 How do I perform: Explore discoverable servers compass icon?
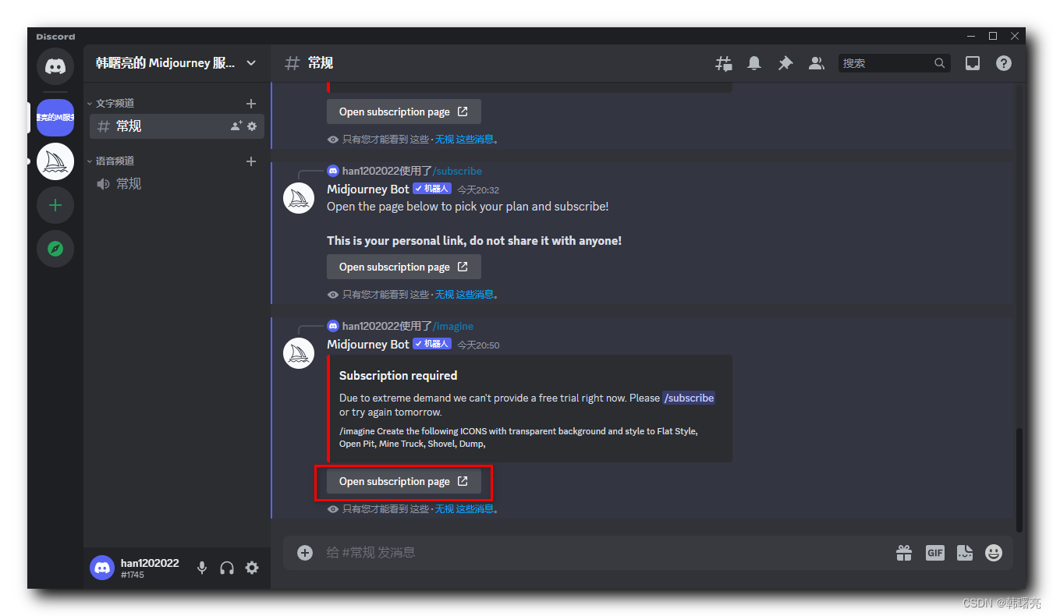[x=55, y=249]
